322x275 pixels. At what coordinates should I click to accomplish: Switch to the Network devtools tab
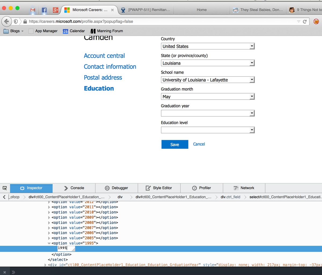244,188
